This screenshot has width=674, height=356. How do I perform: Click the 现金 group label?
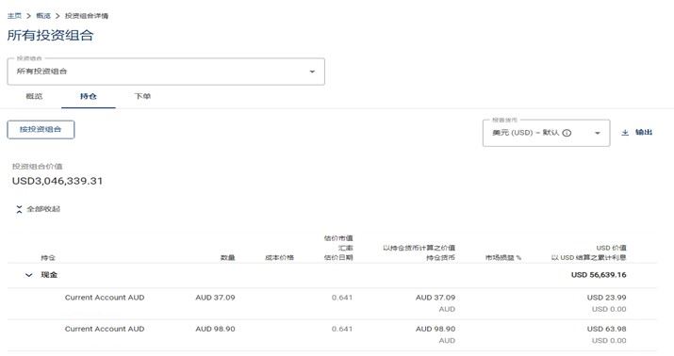click(49, 275)
